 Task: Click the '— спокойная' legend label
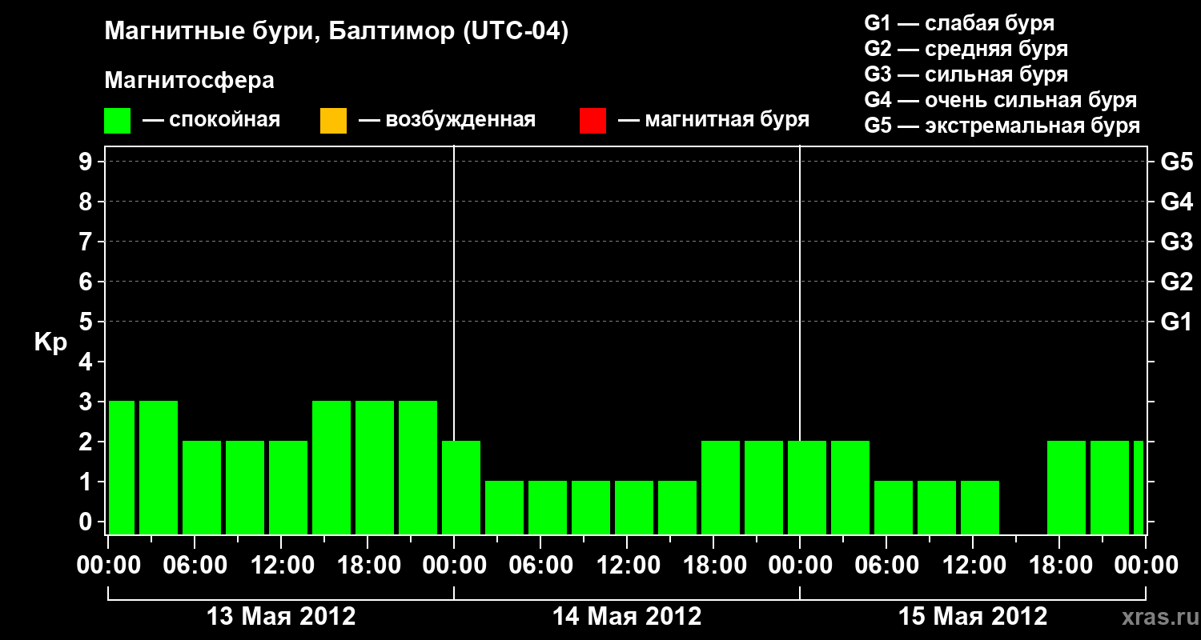click(211, 121)
